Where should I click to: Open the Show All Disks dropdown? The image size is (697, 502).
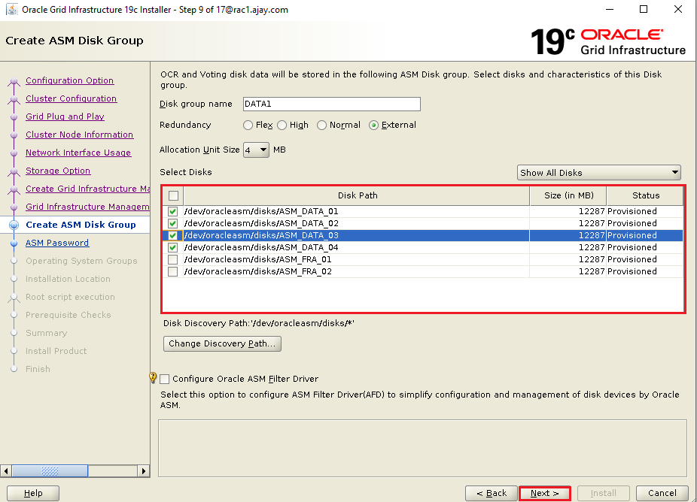[598, 173]
